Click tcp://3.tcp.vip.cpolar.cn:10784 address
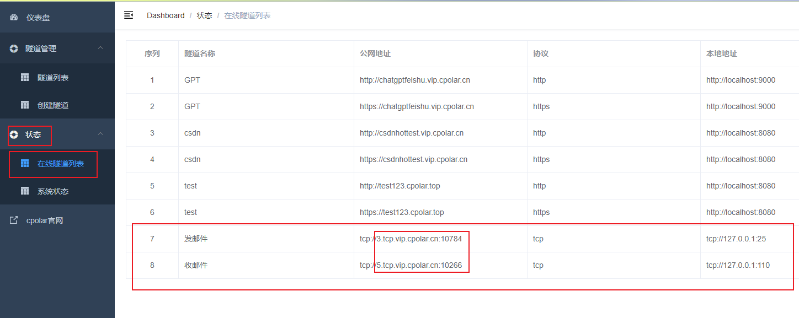Viewport: 799px width, 318px height. click(x=411, y=239)
